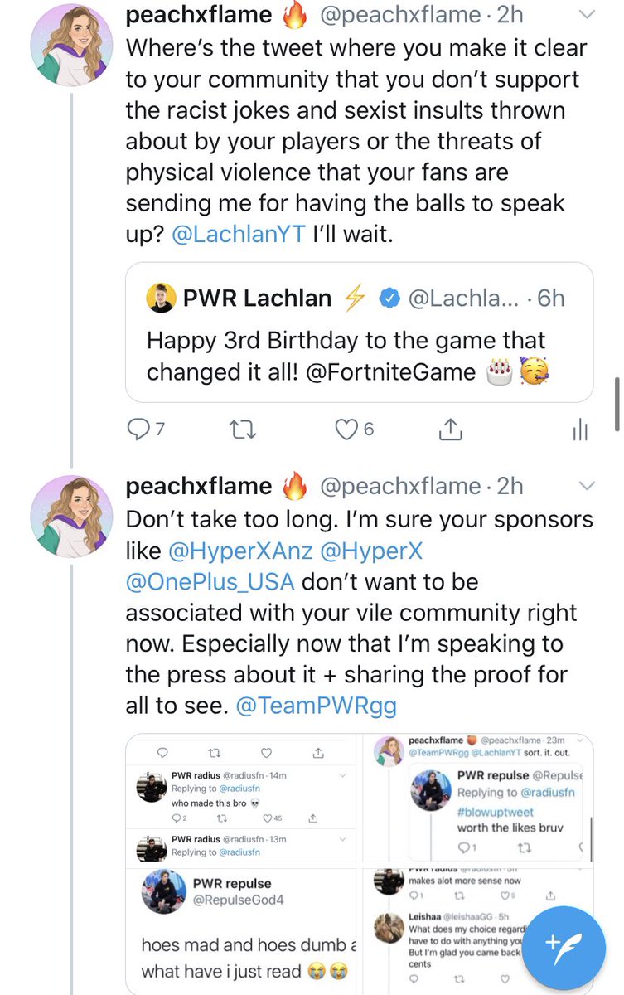Like the first tweet with 6 likes
Screen dimensions: 624x995
point(346,429)
